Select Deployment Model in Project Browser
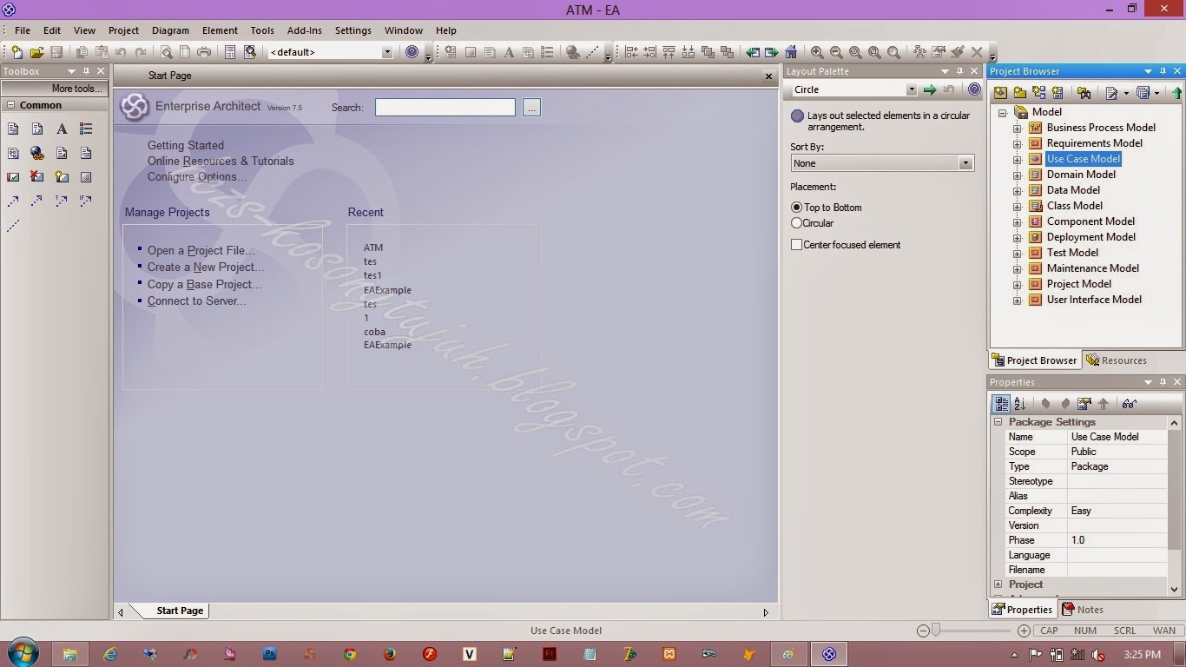This screenshot has height=667, width=1186. (x=1090, y=237)
